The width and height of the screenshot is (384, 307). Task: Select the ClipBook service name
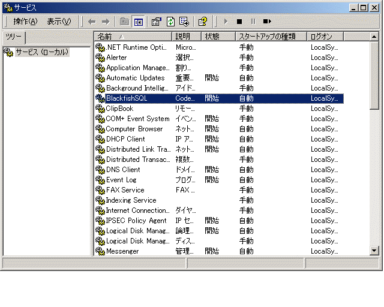point(119,109)
